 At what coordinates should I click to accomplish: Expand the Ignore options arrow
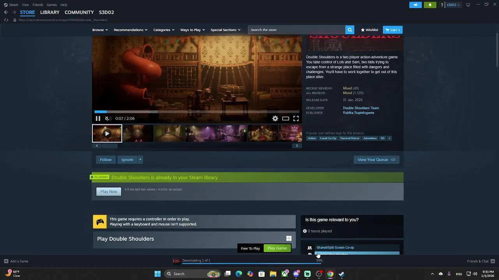(140, 159)
